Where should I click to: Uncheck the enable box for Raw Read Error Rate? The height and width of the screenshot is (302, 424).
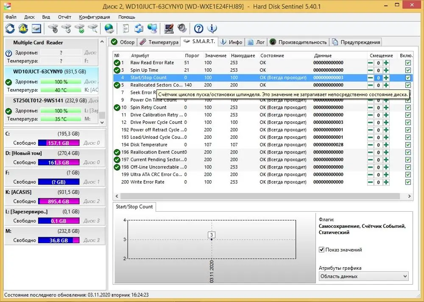click(x=408, y=63)
